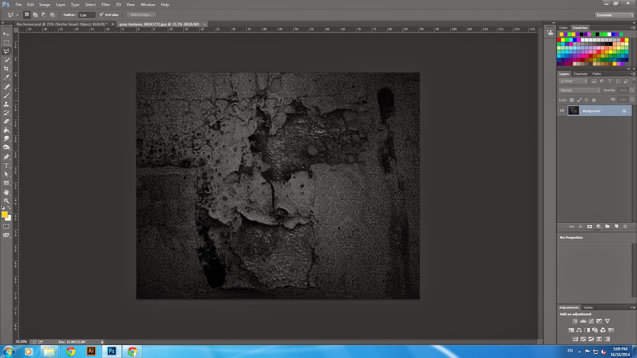The image size is (637, 358).
Task: Open the Filter menu
Action: tap(106, 5)
